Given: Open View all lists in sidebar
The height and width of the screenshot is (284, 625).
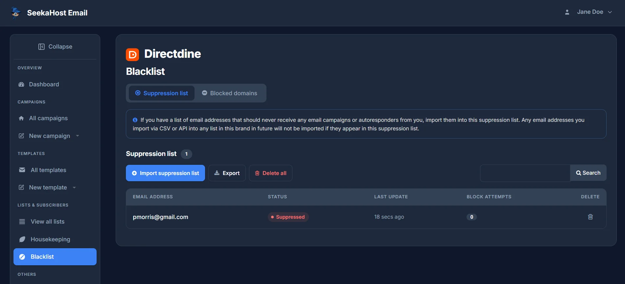Looking at the screenshot, I should (x=55, y=222).
